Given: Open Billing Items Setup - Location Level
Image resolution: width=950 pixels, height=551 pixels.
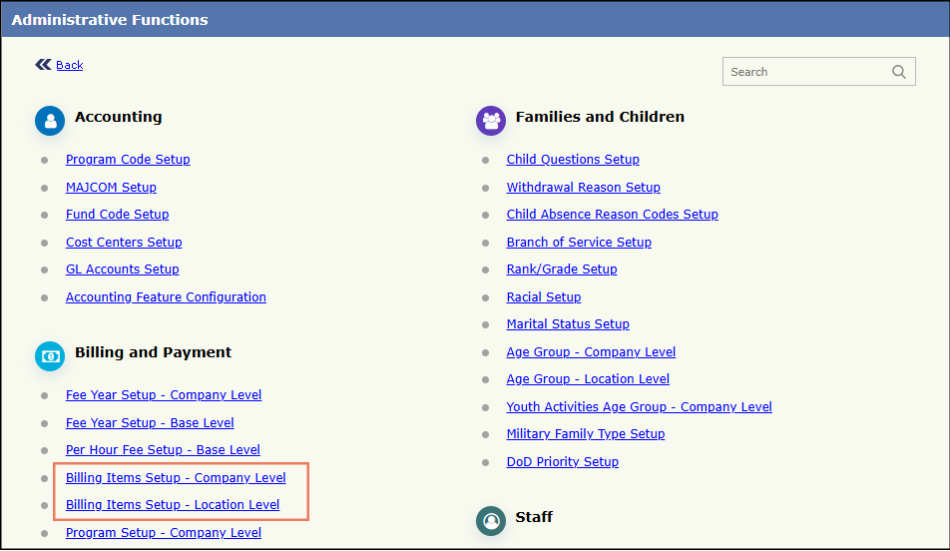Looking at the screenshot, I should tap(173, 505).
